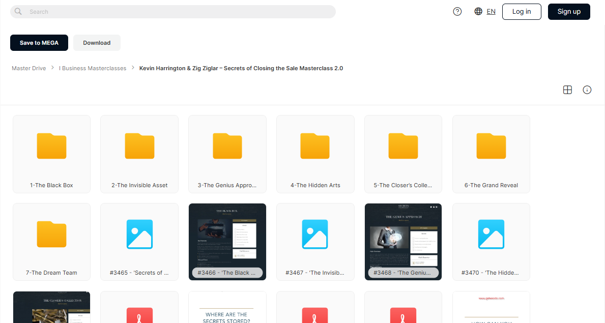The height and width of the screenshot is (323, 605).
Task: Click the '6-The Grand Reveal' label
Action: coord(491,185)
